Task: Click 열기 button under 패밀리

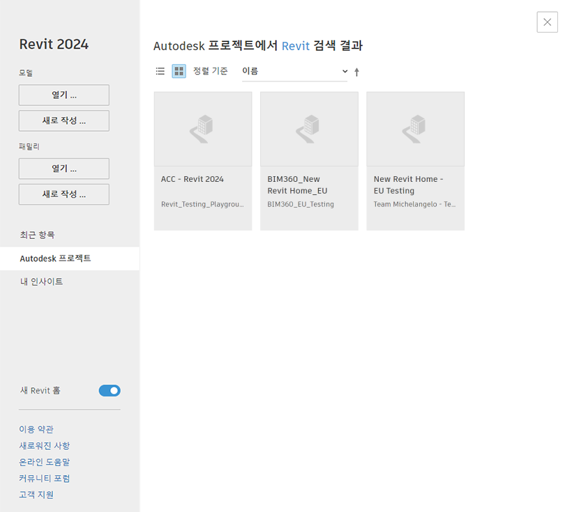Action: [x=64, y=169]
